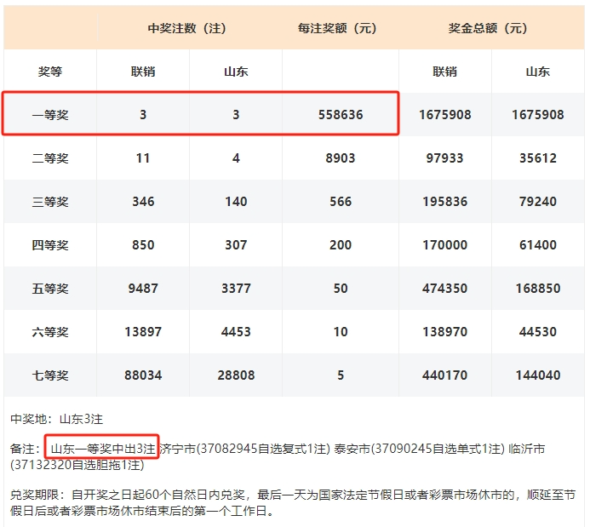This screenshot has height=527, width=590.
Task: Click the 泰安市(37090245自选单式1注) entry
Action: [x=419, y=449]
